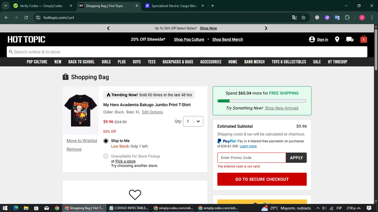This screenshot has height=212, width=378.
Task: Select the store pickup radio button
Action: [106, 156]
